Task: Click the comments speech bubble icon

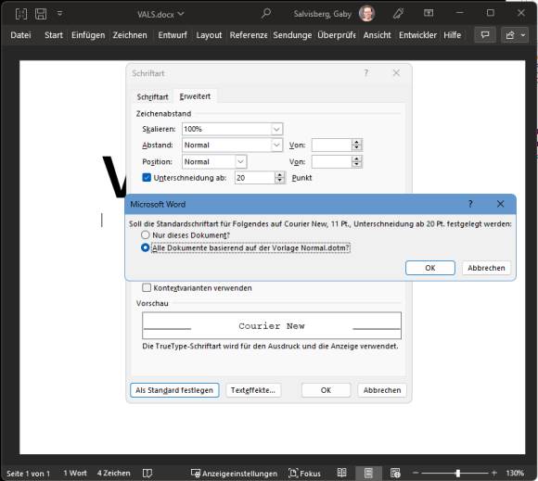Action: [485, 34]
